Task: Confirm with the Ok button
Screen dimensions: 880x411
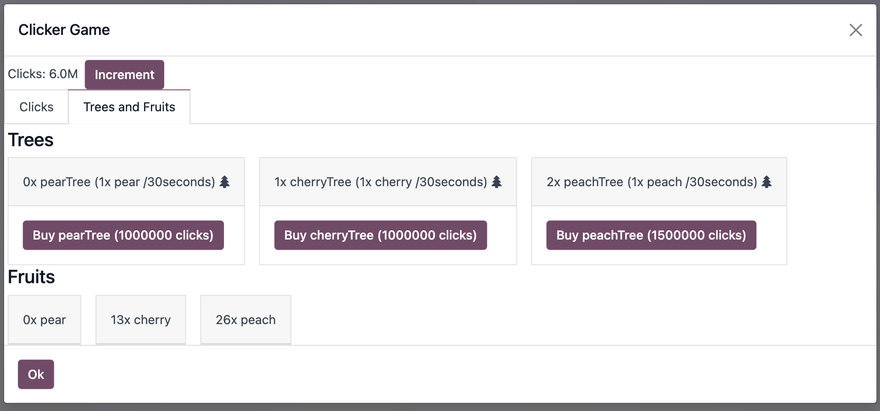Action: (36, 374)
